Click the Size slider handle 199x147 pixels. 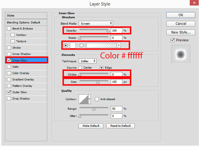point(98,82)
